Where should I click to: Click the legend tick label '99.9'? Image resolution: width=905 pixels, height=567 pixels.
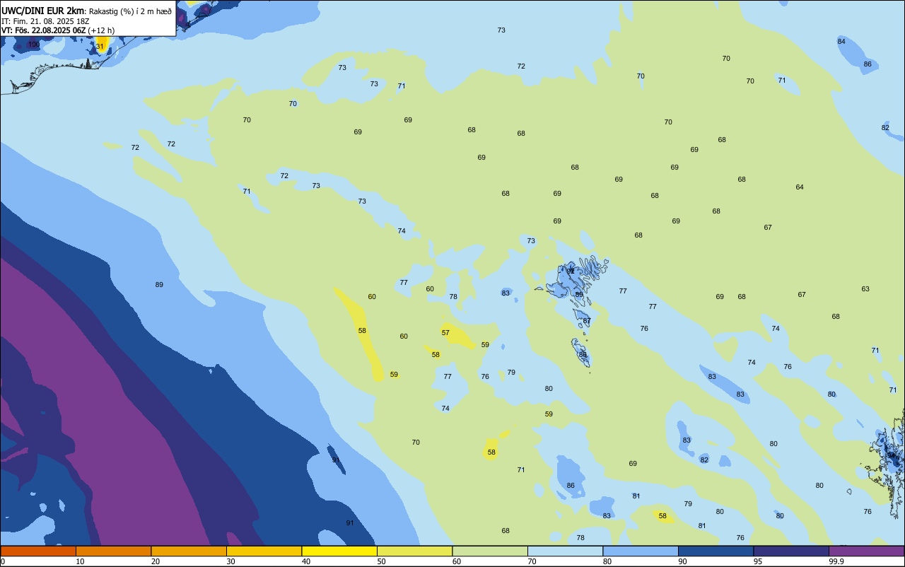(x=837, y=561)
